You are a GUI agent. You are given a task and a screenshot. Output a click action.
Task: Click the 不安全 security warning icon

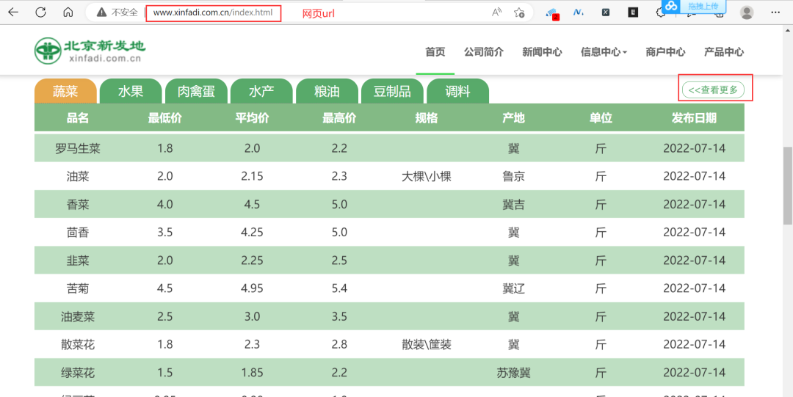[101, 12]
